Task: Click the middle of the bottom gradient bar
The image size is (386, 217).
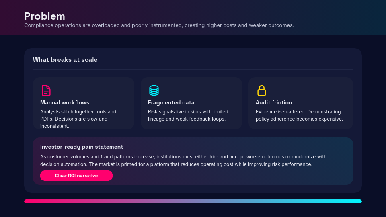Action: (193, 201)
